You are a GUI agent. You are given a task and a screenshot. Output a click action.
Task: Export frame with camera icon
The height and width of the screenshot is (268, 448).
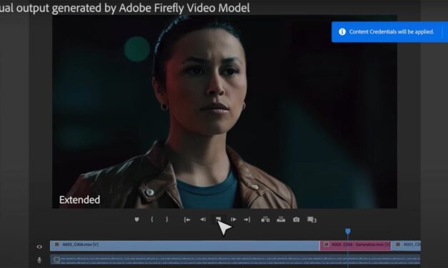pos(297,220)
